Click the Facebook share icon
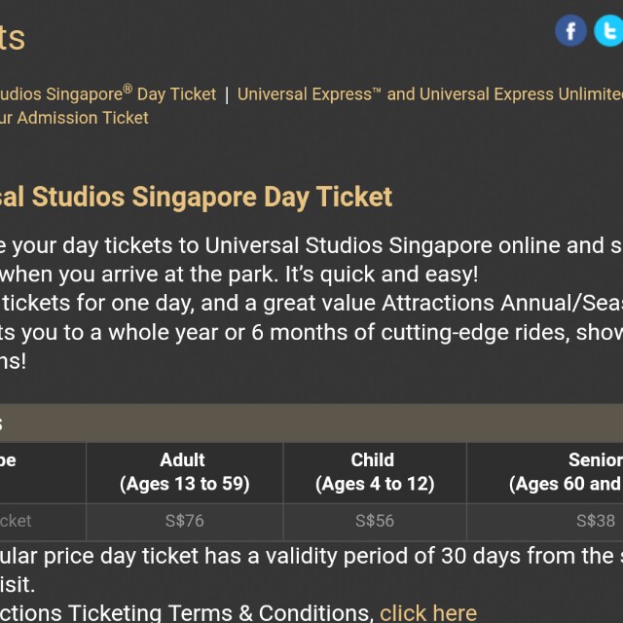This screenshot has width=623, height=623. (x=571, y=30)
